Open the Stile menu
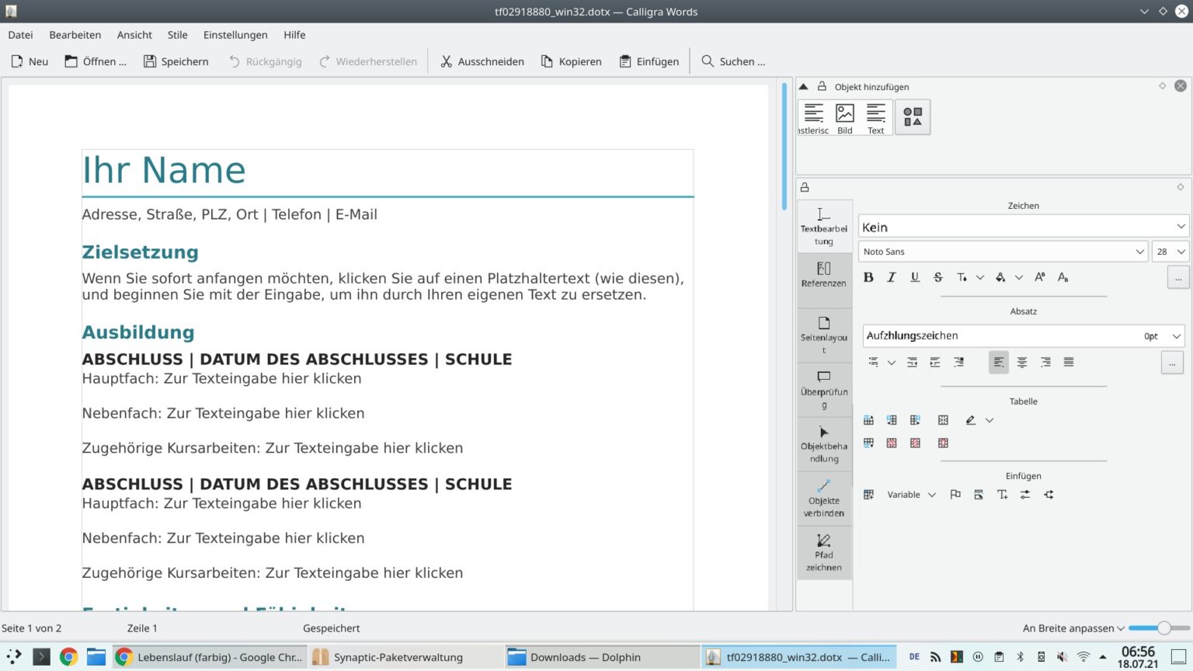This screenshot has width=1193, height=671. click(x=177, y=35)
